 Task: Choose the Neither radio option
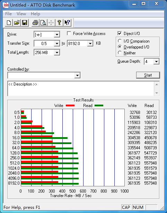tap(120, 53)
